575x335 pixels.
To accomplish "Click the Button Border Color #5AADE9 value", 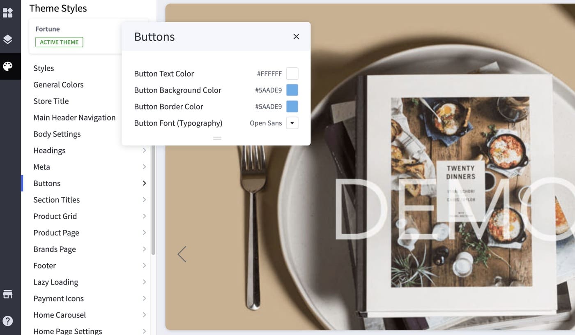I will pyautogui.click(x=268, y=106).
